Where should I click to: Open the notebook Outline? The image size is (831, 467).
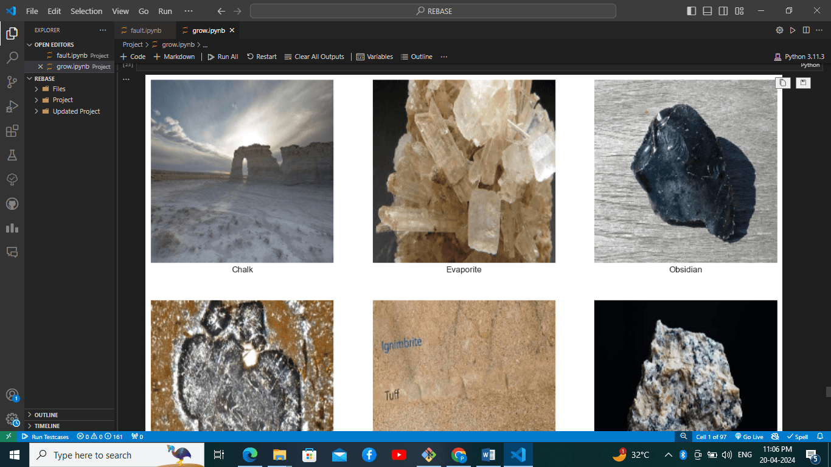click(417, 57)
